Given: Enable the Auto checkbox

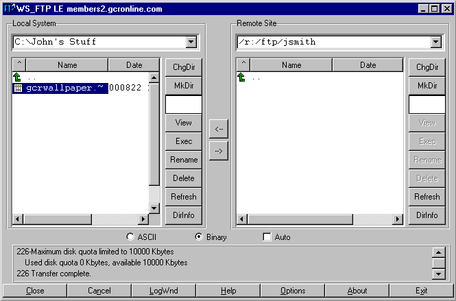Looking at the screenshot, I should (267, 237).
